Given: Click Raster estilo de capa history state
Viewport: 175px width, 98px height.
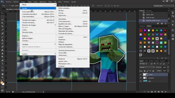Looking at the screenshot, I should [153, 21].
